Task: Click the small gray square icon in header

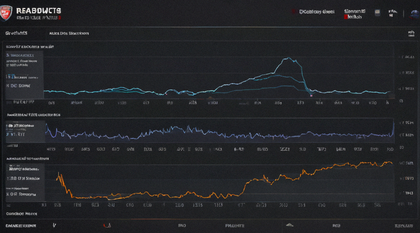Action: pyautogui.click(x=377, y=12)
